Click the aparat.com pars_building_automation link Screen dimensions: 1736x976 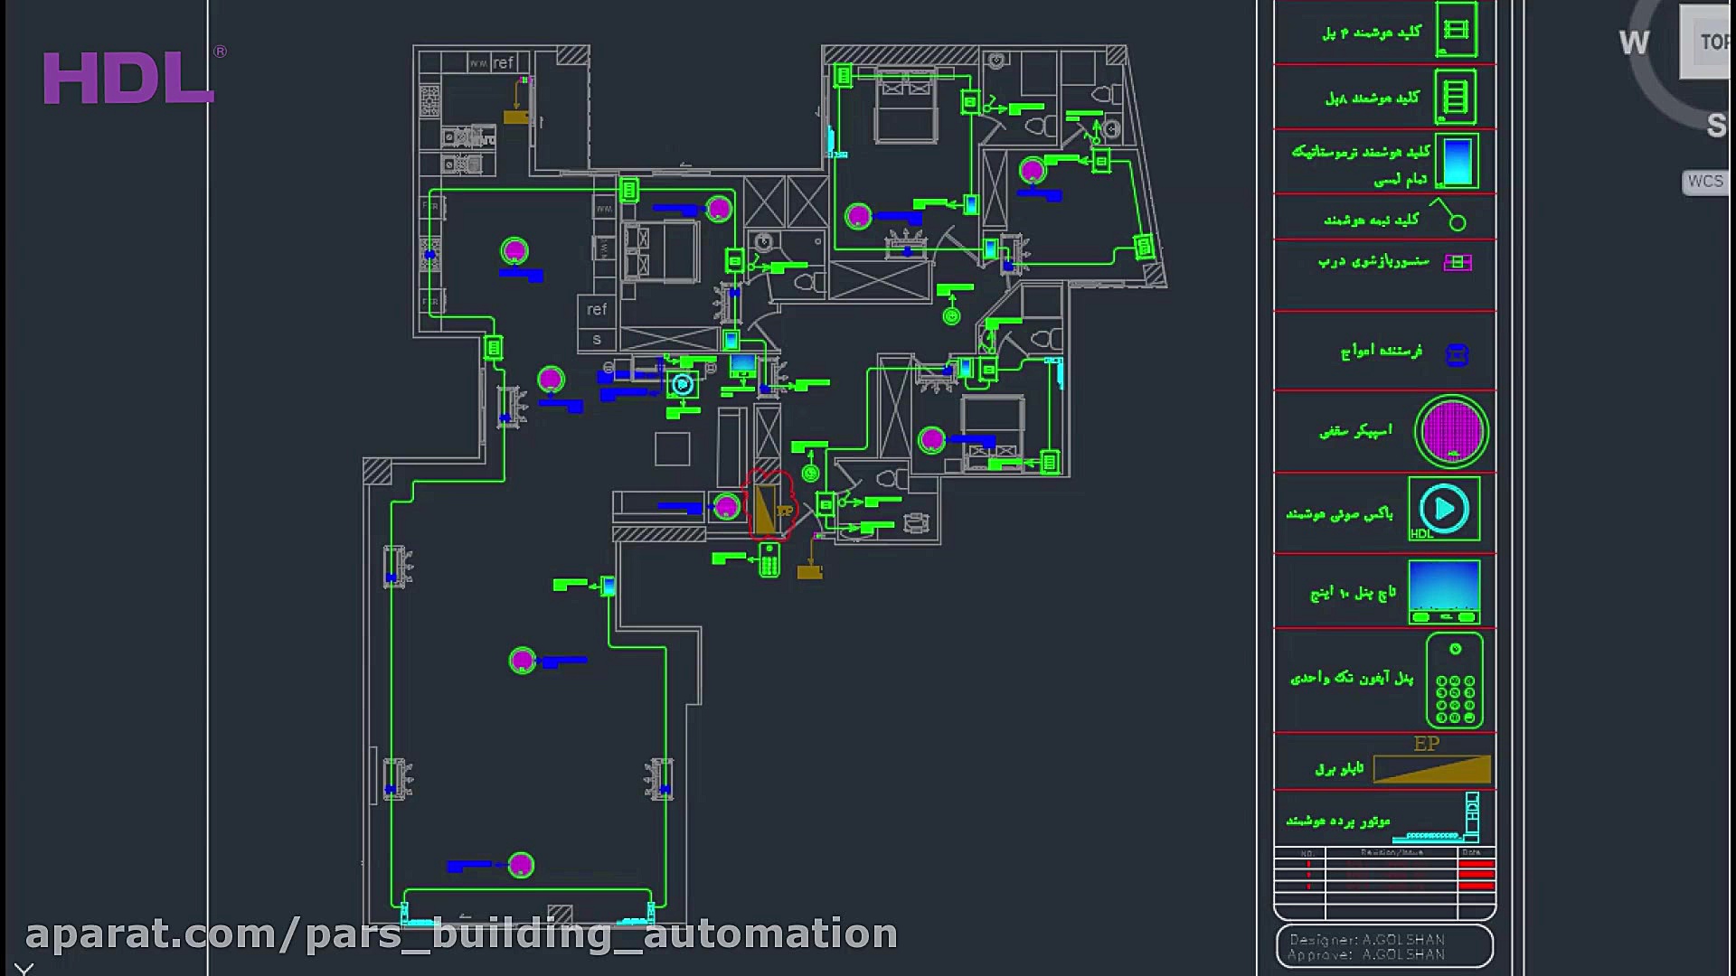(461, 934)
